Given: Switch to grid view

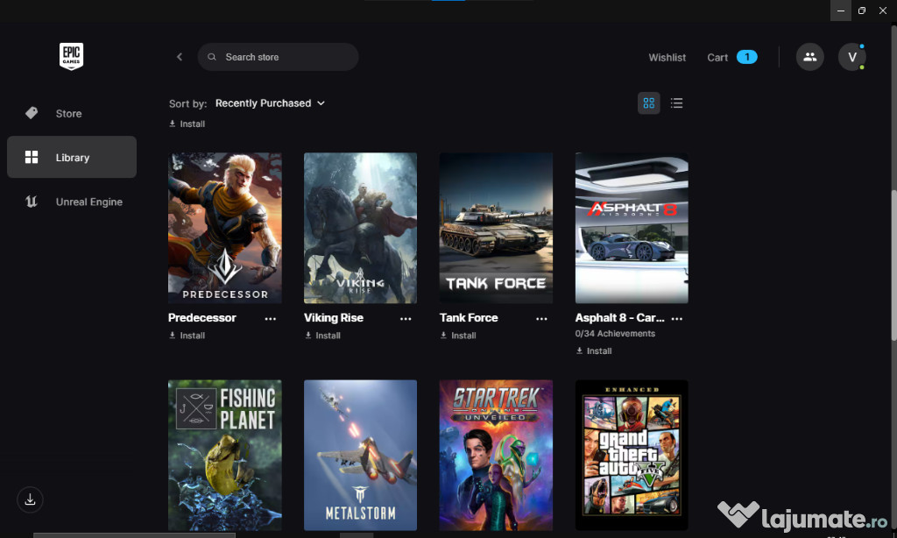Looking at the screenshot, I should click(x=649, y=103).
